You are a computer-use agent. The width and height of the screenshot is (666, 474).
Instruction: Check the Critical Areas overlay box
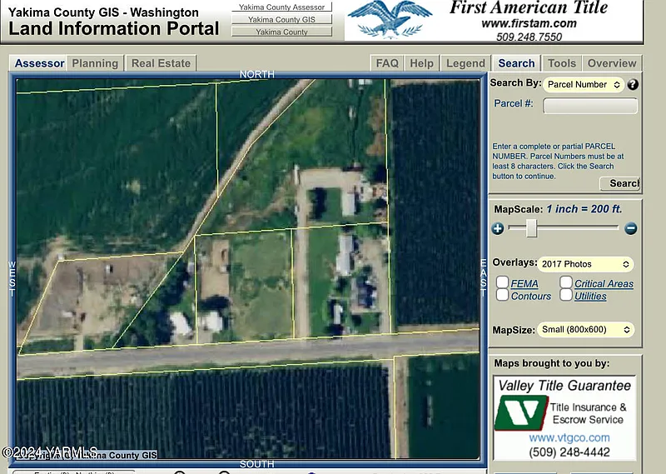566,283
